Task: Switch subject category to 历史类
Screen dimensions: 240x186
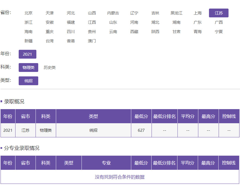Action: coord(50,67)
